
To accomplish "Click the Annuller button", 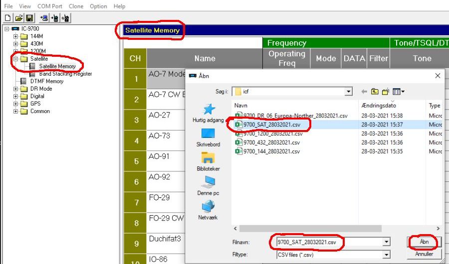I will [424, 254].
